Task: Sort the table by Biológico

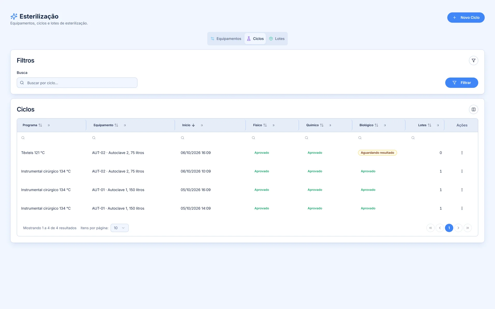Action: [x=369, y=125]
